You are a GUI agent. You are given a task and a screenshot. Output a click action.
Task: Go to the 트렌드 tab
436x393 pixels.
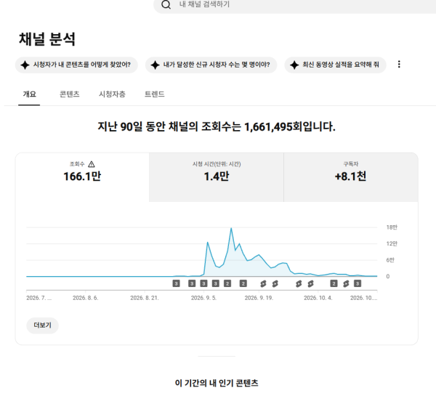pos(154,94)
